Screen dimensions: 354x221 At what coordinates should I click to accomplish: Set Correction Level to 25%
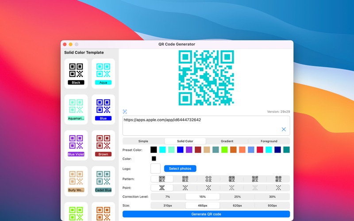237,197
